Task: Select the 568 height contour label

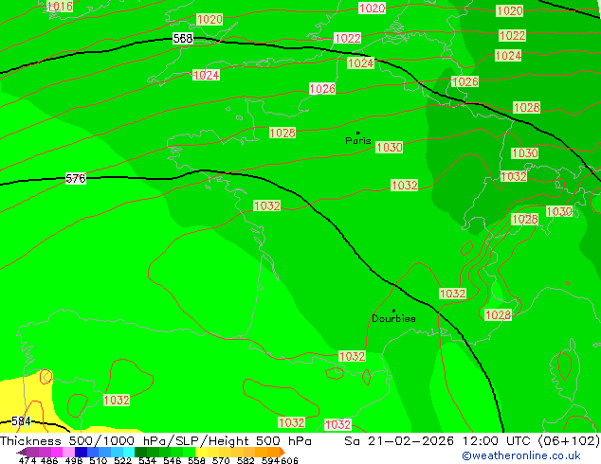Action: (x=183, y=38)
